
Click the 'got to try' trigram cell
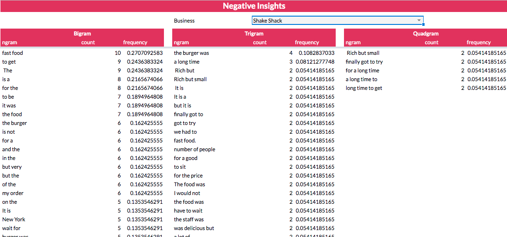coord(185,123)
